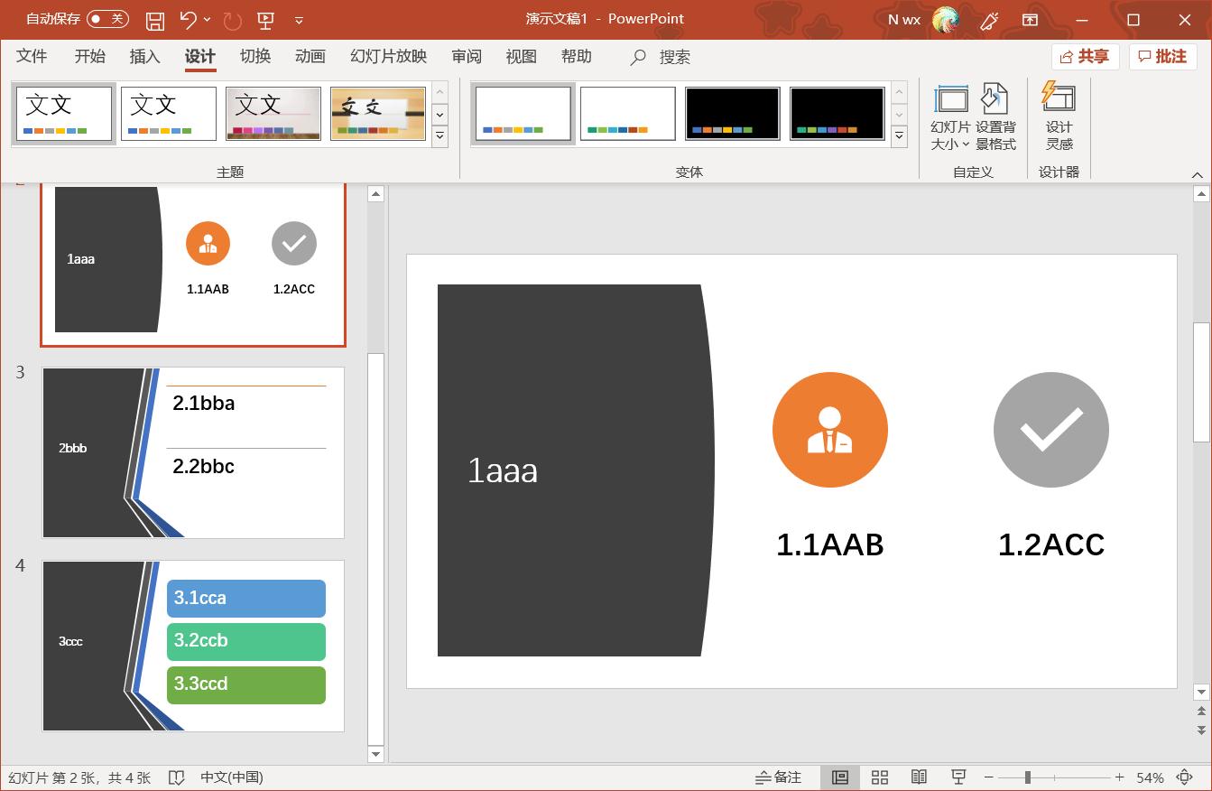
Task: Click the Share (共享) button
Action: 1085,57
